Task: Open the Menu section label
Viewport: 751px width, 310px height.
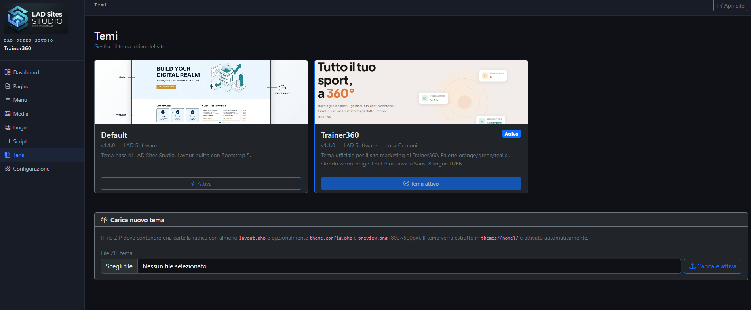Action: point(20,100)
